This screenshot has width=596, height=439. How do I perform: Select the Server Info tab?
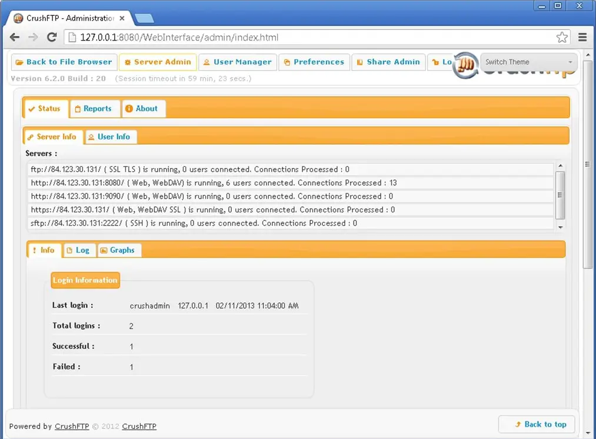click(x=53, y=137)
